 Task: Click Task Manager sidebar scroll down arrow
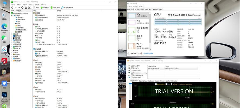pyautogui.click(x=150, y=50)
